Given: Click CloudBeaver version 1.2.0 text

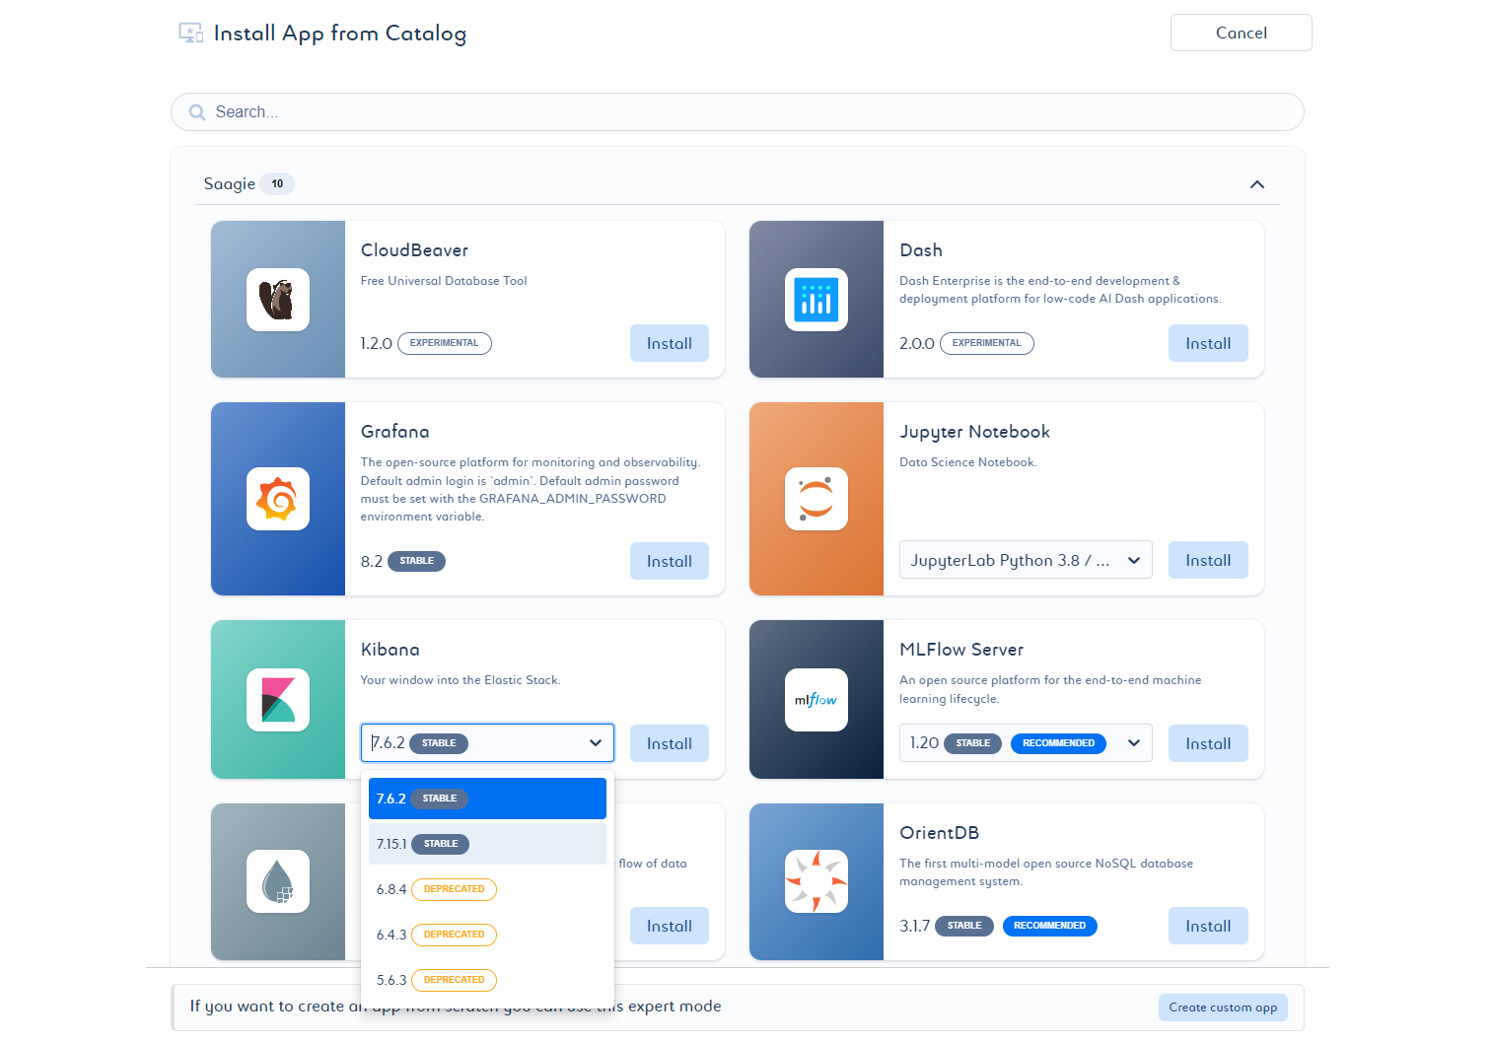Looking at the screenshot, I should [377, 343].
